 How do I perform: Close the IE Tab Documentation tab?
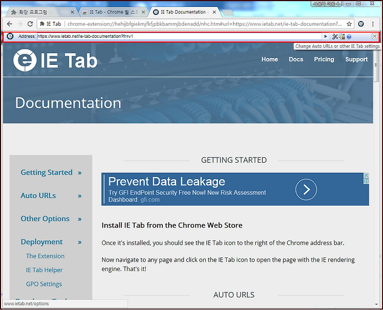click(x=214, y=12)
